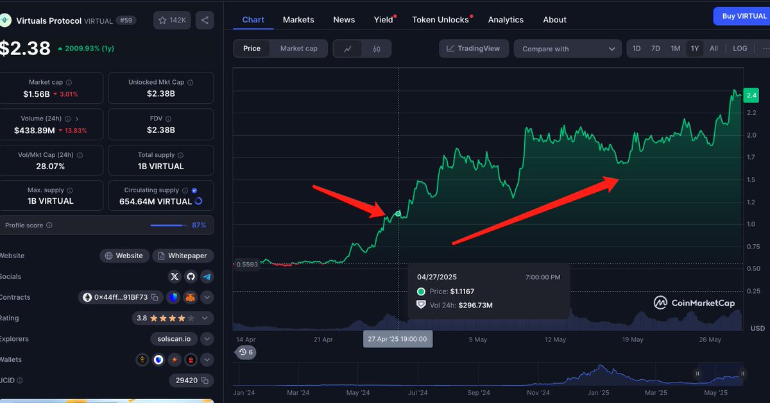Show info for Total supply
The height and width of the screenshot is (403, 770).
tap(181, 155)
